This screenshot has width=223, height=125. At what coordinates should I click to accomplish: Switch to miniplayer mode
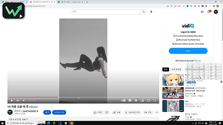point(142,100)
